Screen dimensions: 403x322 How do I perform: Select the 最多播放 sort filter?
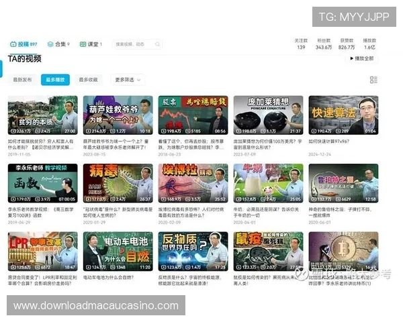[x=55, y=80]
